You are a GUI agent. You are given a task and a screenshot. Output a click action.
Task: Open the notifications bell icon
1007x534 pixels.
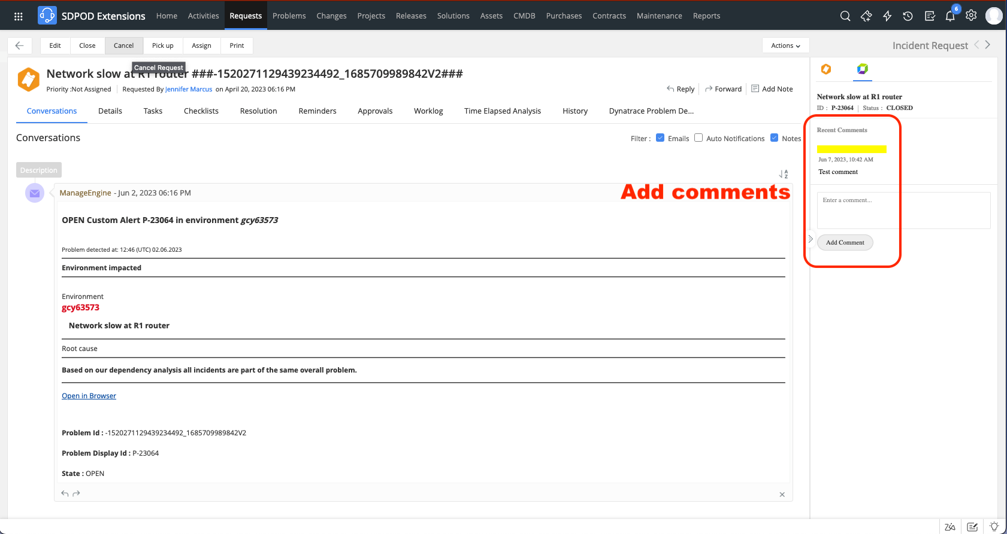[x=950, y=16]
